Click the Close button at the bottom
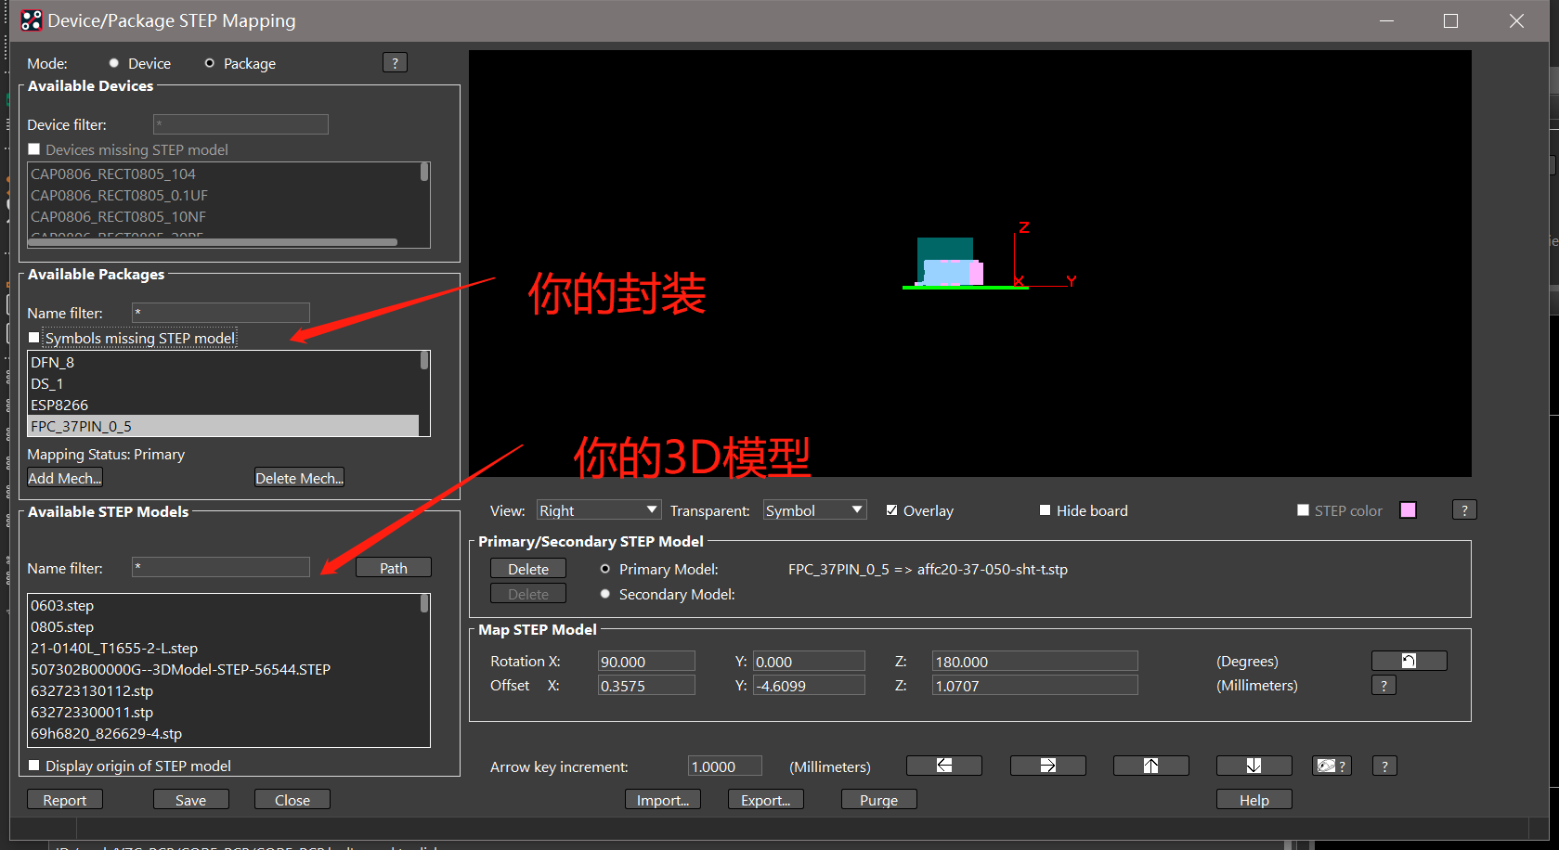1559x850 pixels. (x=292, y=799)
